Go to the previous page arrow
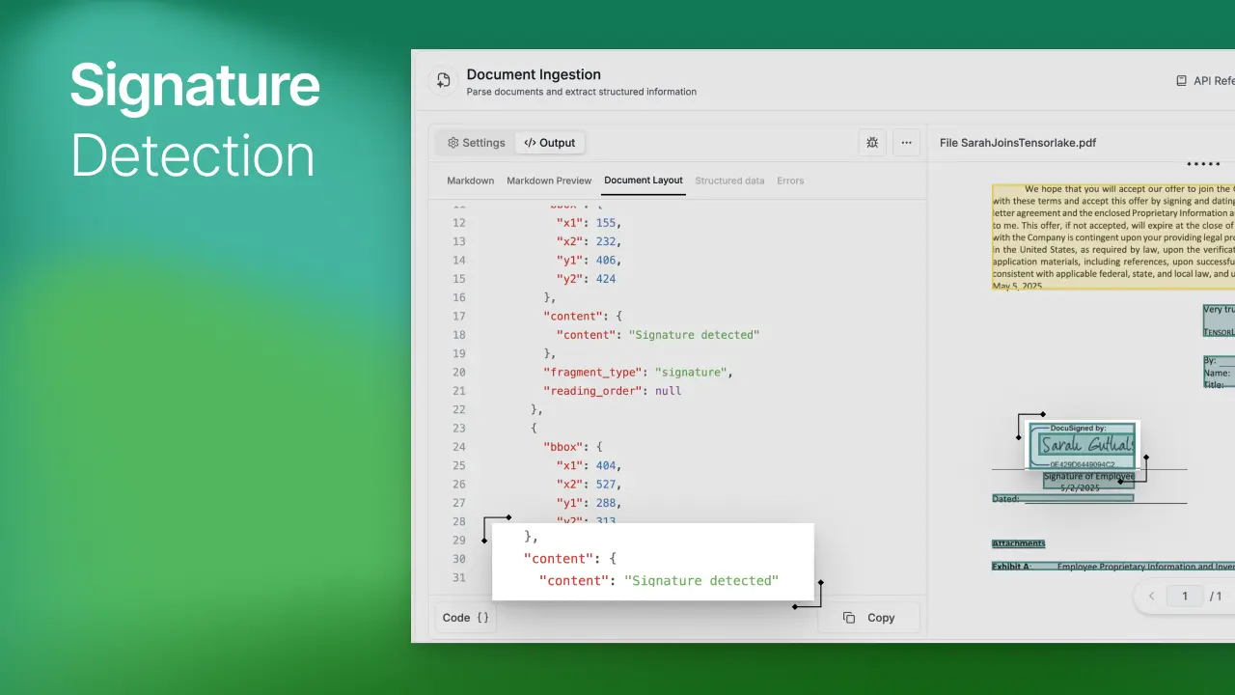The height and width of the screenshot is (695, 1235). click(1151, 597)
